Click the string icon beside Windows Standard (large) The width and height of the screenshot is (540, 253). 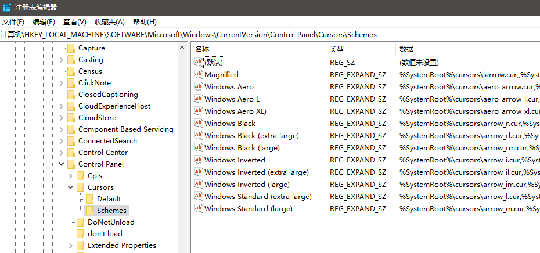[x=199, y=208]
